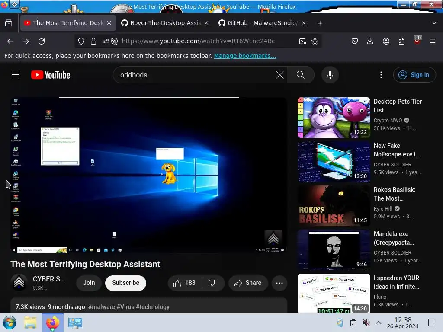Go forward with browser forward arrow
Screen dimensions: 443x332
point(26,41)
